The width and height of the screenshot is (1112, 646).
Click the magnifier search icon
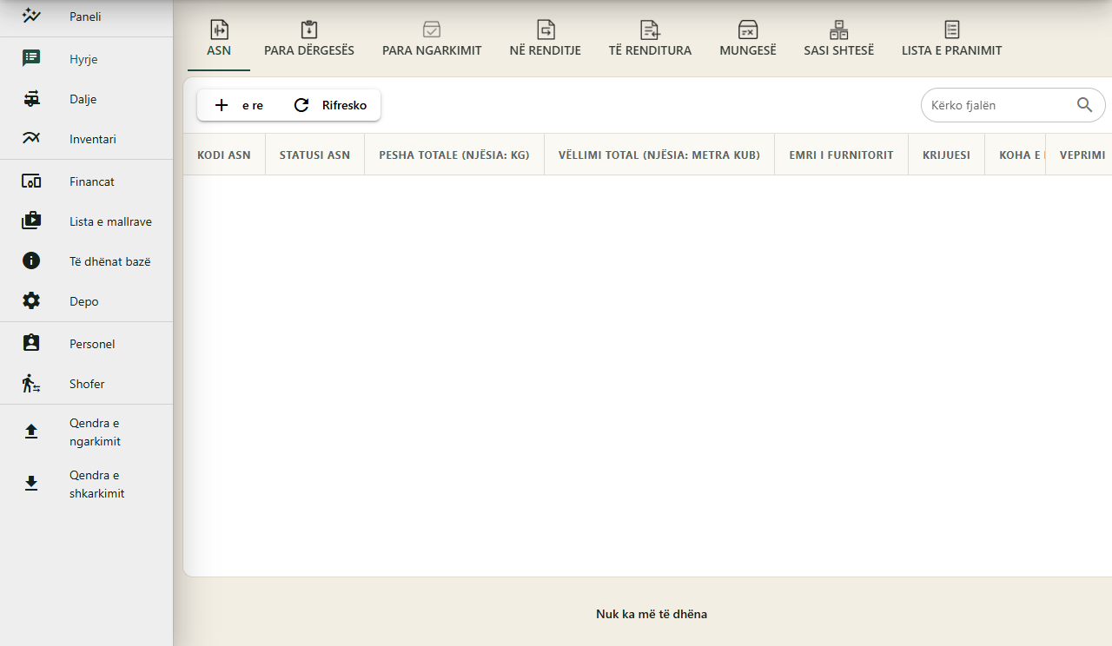[x=1084, y=105]
